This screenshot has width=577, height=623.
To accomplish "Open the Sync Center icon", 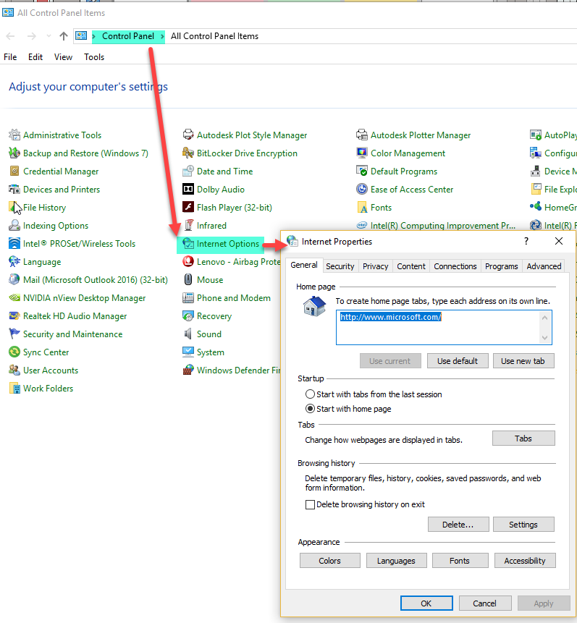I will point(14,352).
